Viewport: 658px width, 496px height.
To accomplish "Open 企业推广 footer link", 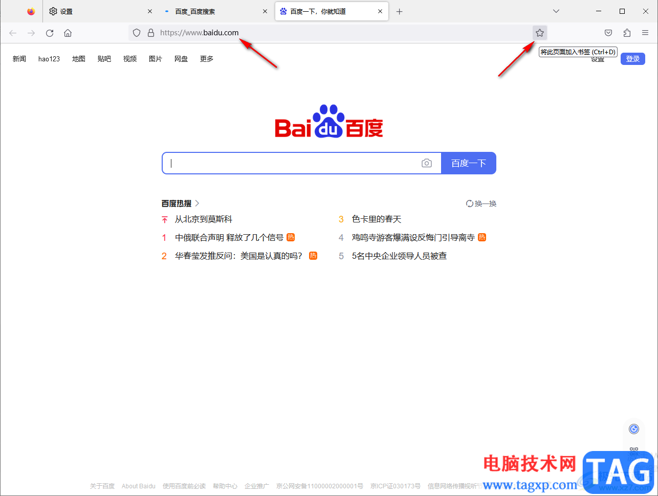I will 257,486.
